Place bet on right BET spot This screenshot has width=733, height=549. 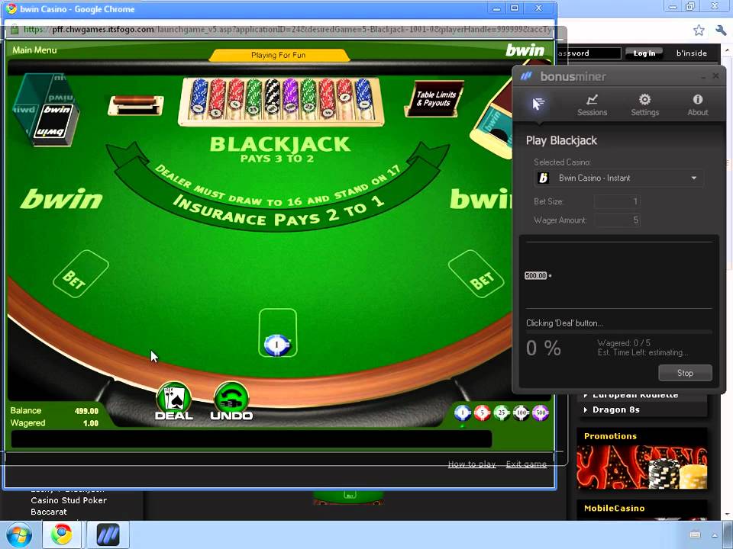tap(476, 274)
